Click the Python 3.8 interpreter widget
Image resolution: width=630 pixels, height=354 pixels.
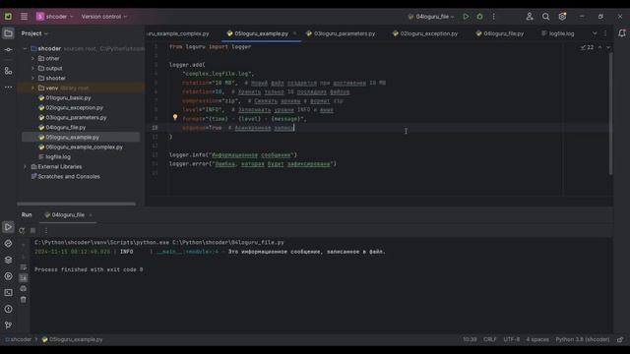pyautogui.click(x=582, y=339)
